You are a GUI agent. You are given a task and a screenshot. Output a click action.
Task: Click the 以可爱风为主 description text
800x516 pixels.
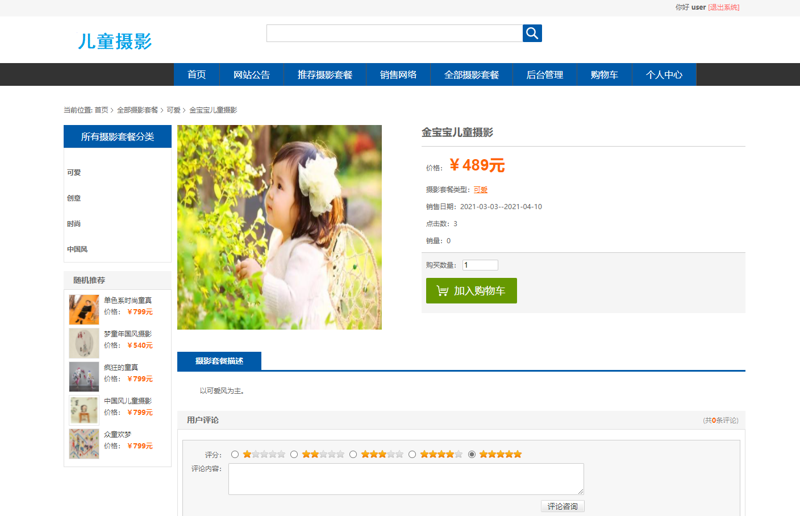coord(222,391)
